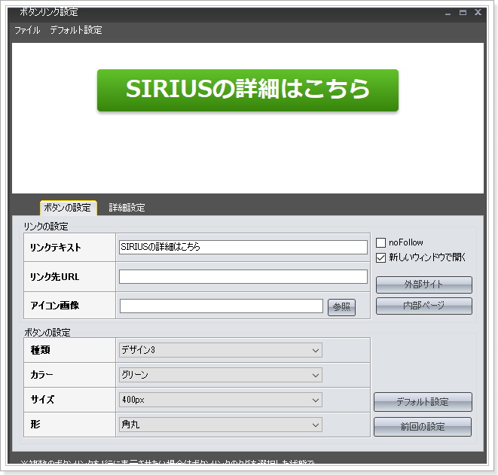Open the デフォルト設定 menu in menu bar

point(76,30)
